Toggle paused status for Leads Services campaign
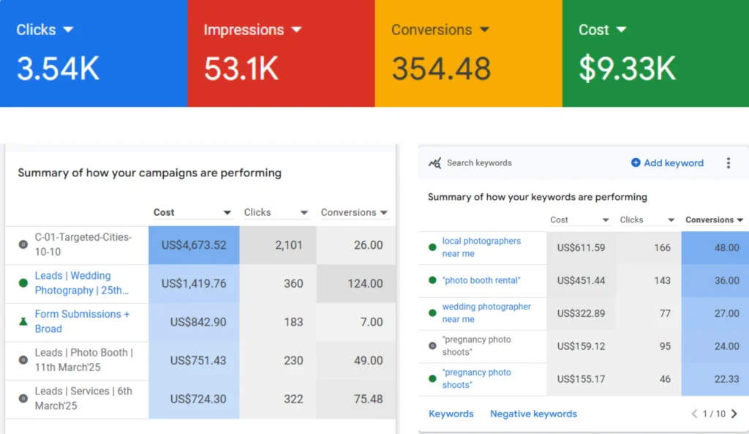The height and width of the screenshot is (434, 749). coord(23,399)
